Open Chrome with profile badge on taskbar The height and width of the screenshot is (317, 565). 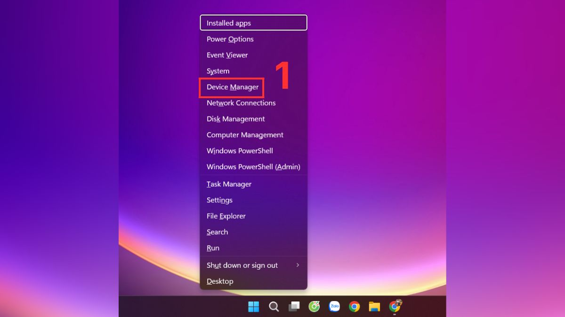point(395,307)
